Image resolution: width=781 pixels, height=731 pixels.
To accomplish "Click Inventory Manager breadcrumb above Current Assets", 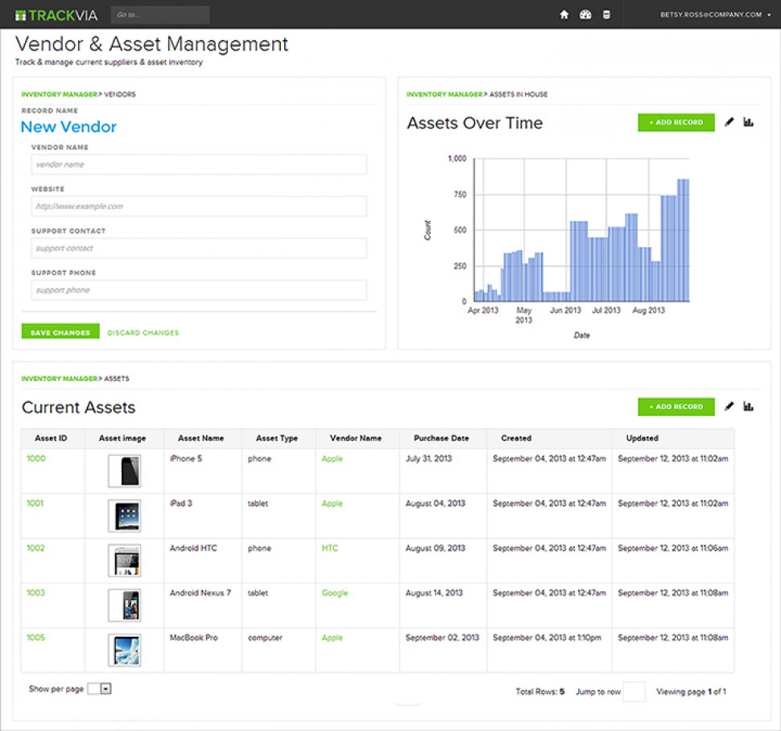I will point(58,378).
